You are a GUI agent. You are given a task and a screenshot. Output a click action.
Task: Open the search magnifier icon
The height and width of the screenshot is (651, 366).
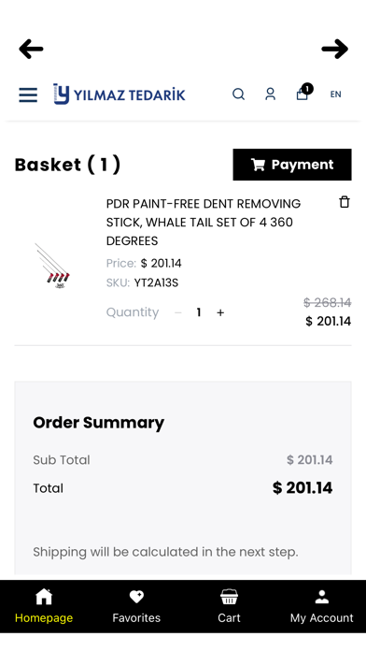[238, 94]
